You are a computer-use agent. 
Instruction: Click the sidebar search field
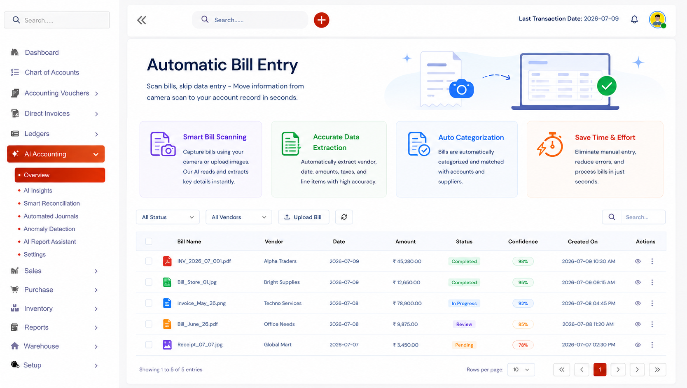tap(57, 20)
